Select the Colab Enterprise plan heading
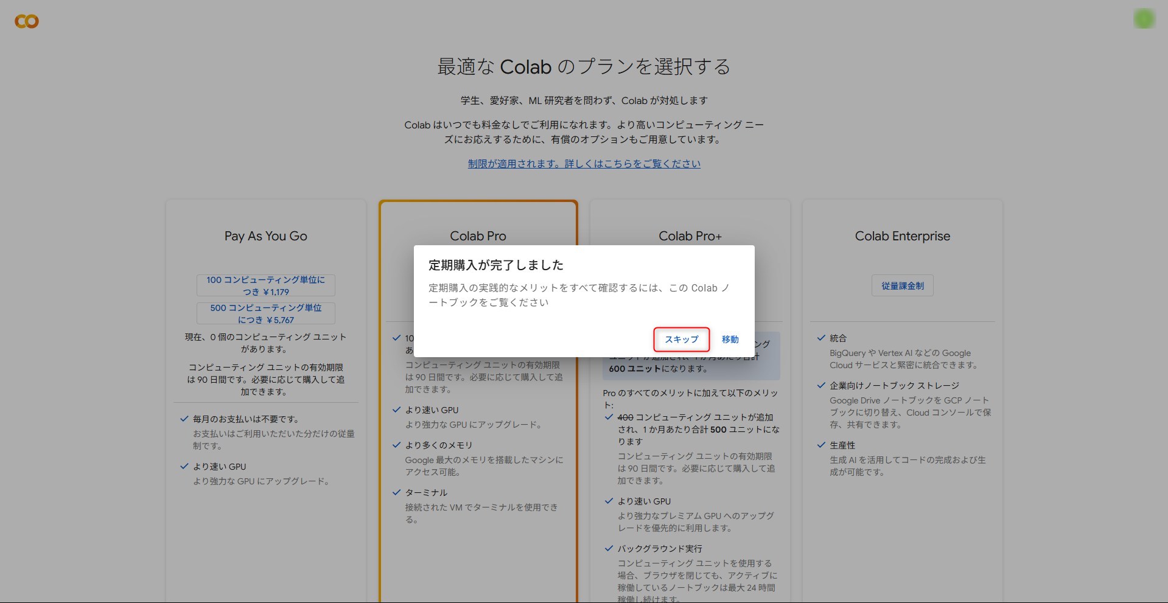 902,236
